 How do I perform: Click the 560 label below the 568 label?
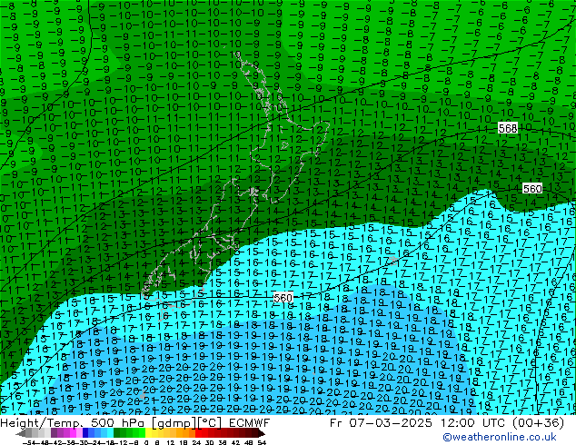click(532, 189)
